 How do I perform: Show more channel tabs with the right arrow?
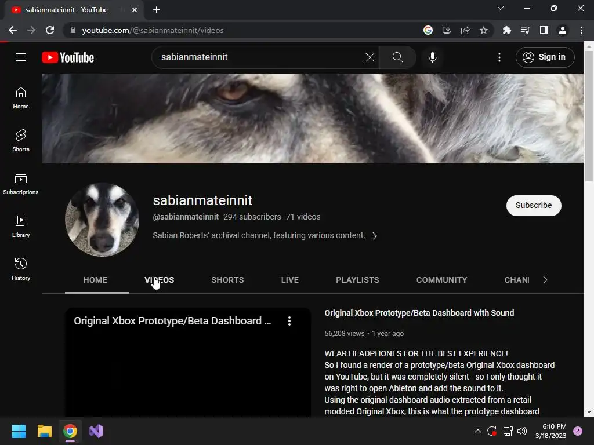point(545,280)
